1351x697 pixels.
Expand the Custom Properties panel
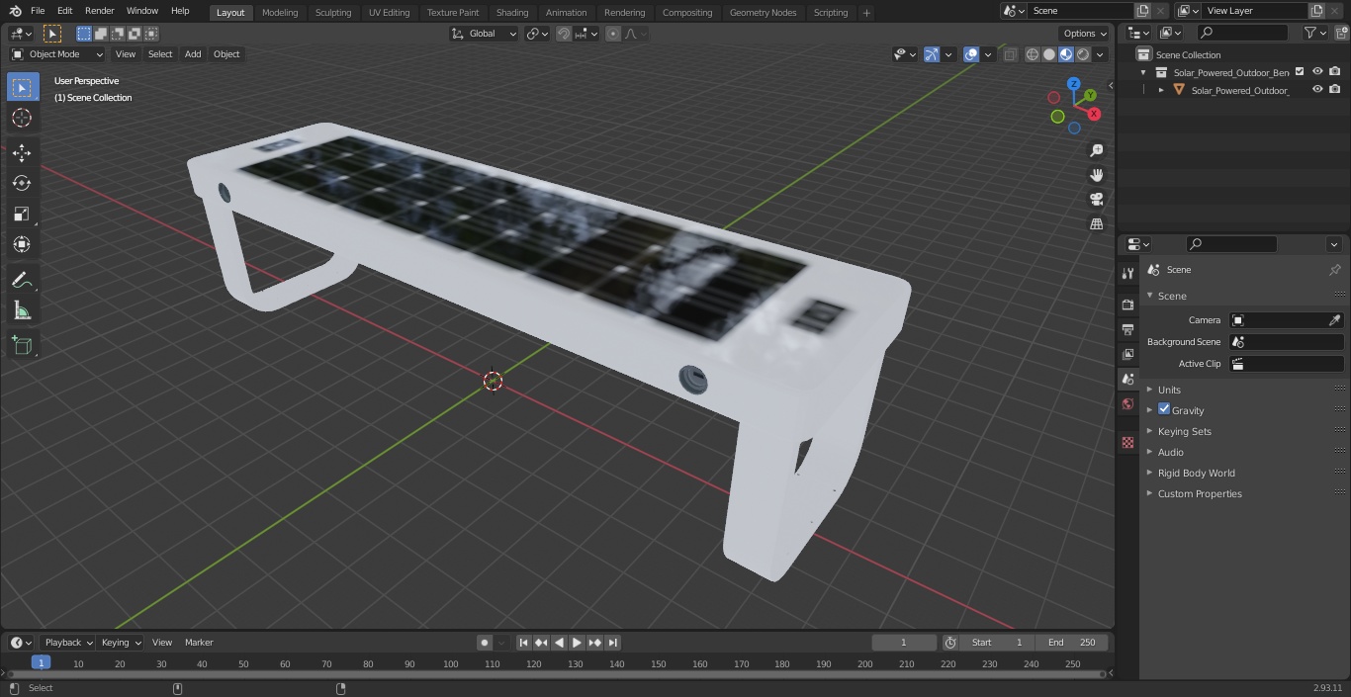pos(1199,493)
